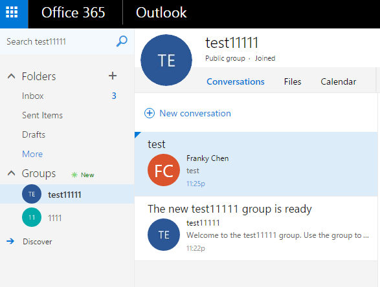Switch to the Conversations tab
Viewport: 380px width, 287px height.
point(236,81)
